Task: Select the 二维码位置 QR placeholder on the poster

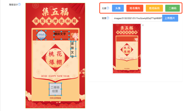Action: (x=55, y=89)
